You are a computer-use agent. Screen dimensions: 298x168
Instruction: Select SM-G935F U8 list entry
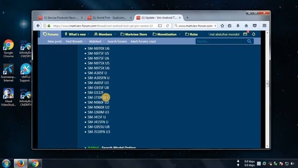click(98, 88)
